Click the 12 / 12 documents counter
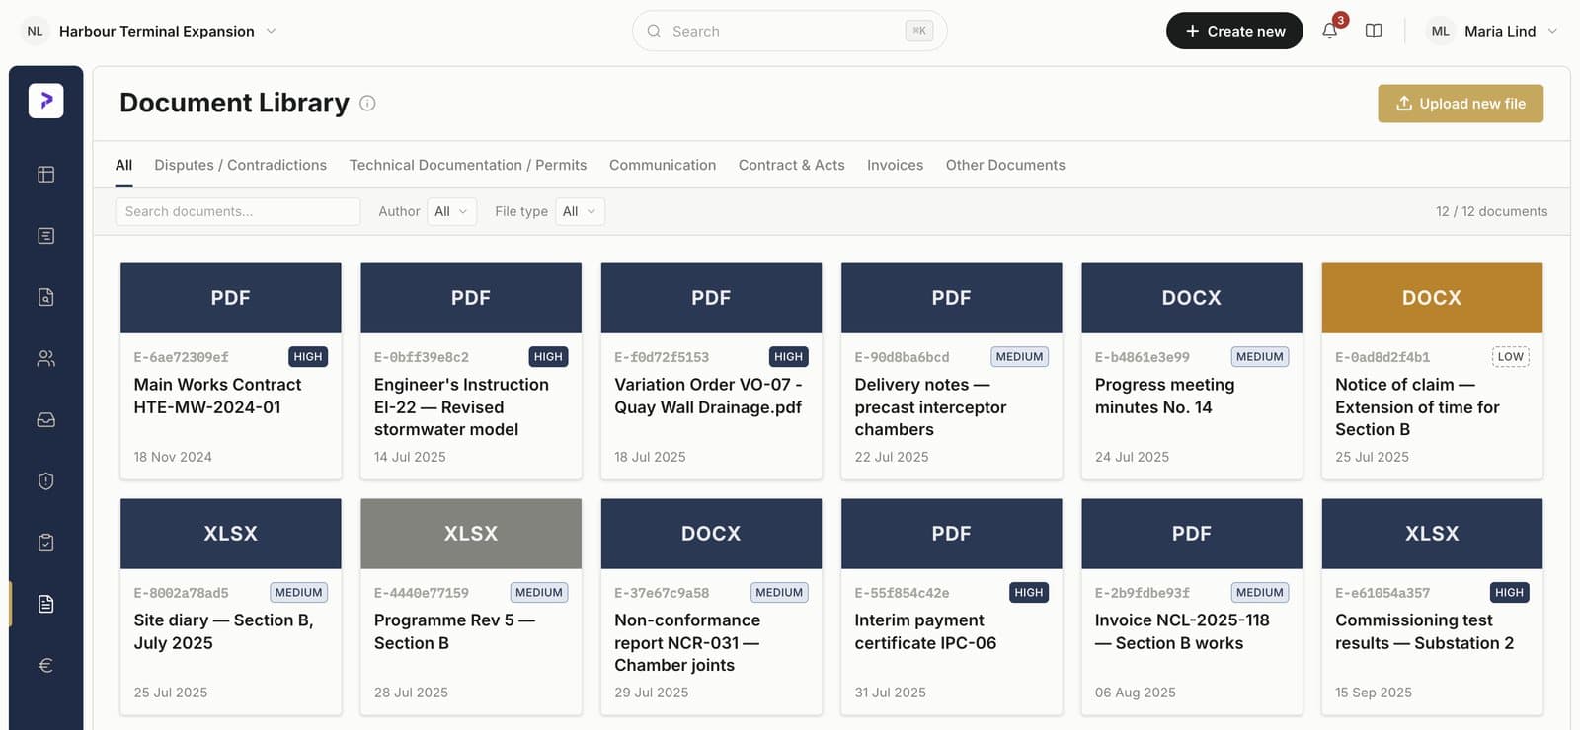The height and width of the screenshot is (730, 1580). tap(1491, 211)
